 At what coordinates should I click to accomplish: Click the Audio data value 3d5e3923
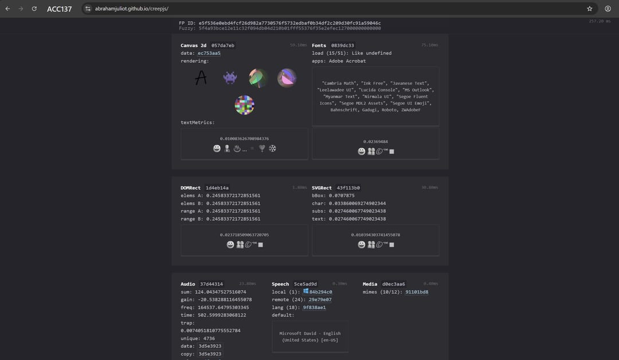click(210, 346)
